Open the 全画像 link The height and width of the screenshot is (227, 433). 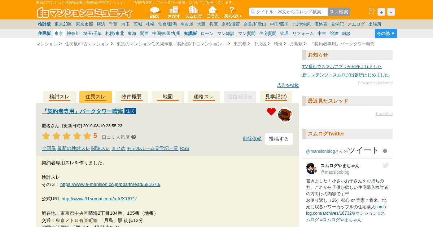click(49, 148)
